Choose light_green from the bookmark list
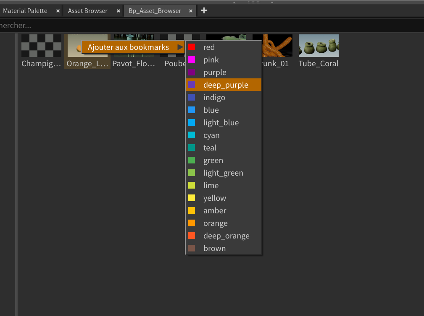 (x=223, y=173)
